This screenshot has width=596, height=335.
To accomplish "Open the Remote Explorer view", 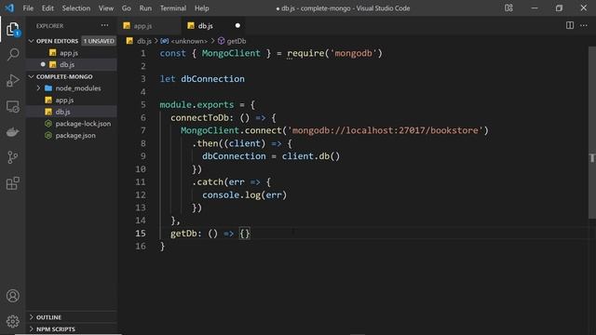I will tap(12, 107).
